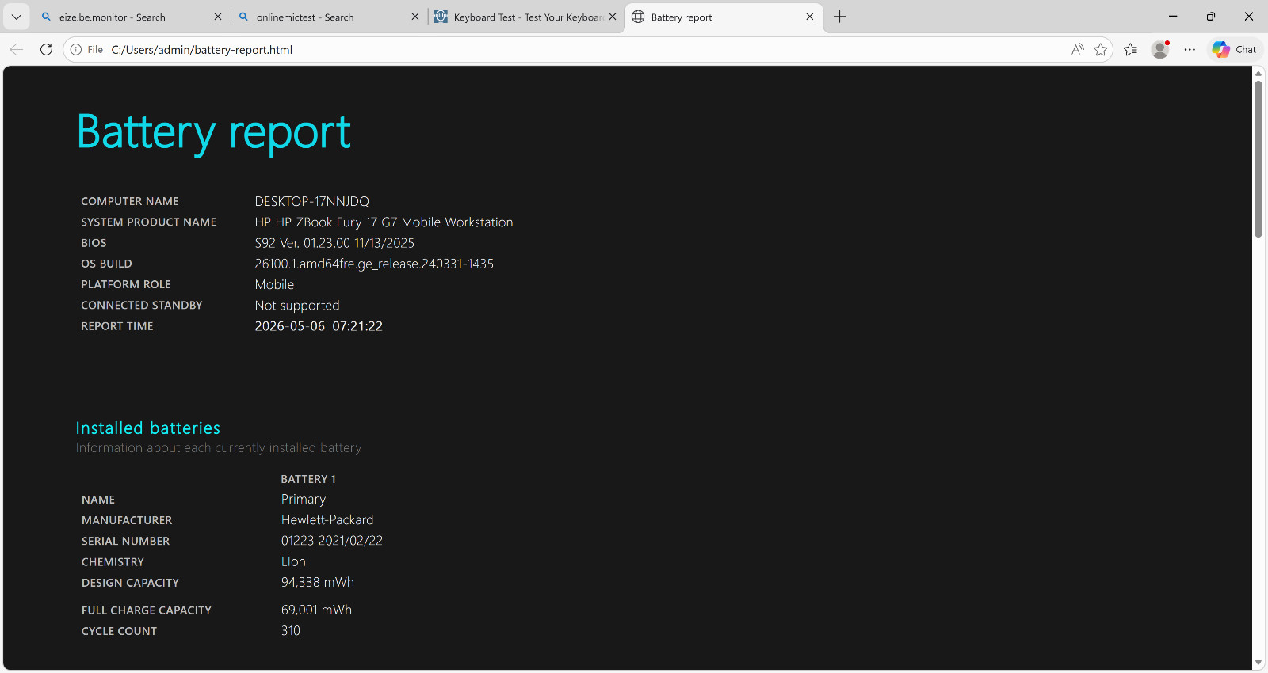Image resolution: width=1268 pixels, height=673 pixels.
Task: Open the tab search dropdown chevron
Action: click(16, 17)
